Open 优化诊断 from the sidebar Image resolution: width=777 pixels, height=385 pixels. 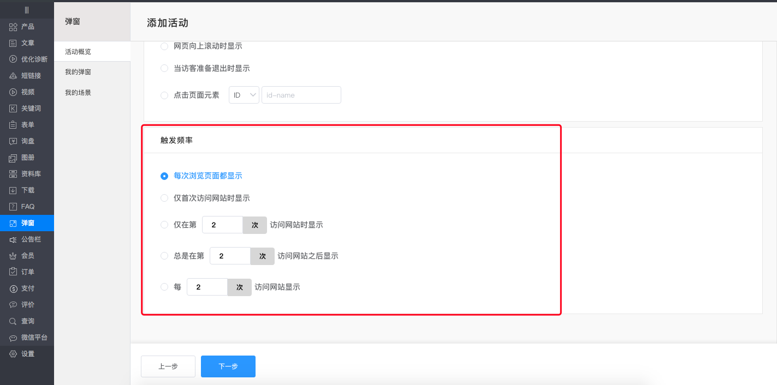(x=27, y=59)
